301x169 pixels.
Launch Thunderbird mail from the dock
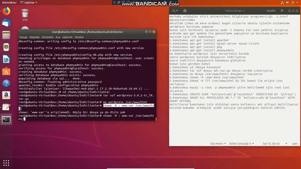6,23
